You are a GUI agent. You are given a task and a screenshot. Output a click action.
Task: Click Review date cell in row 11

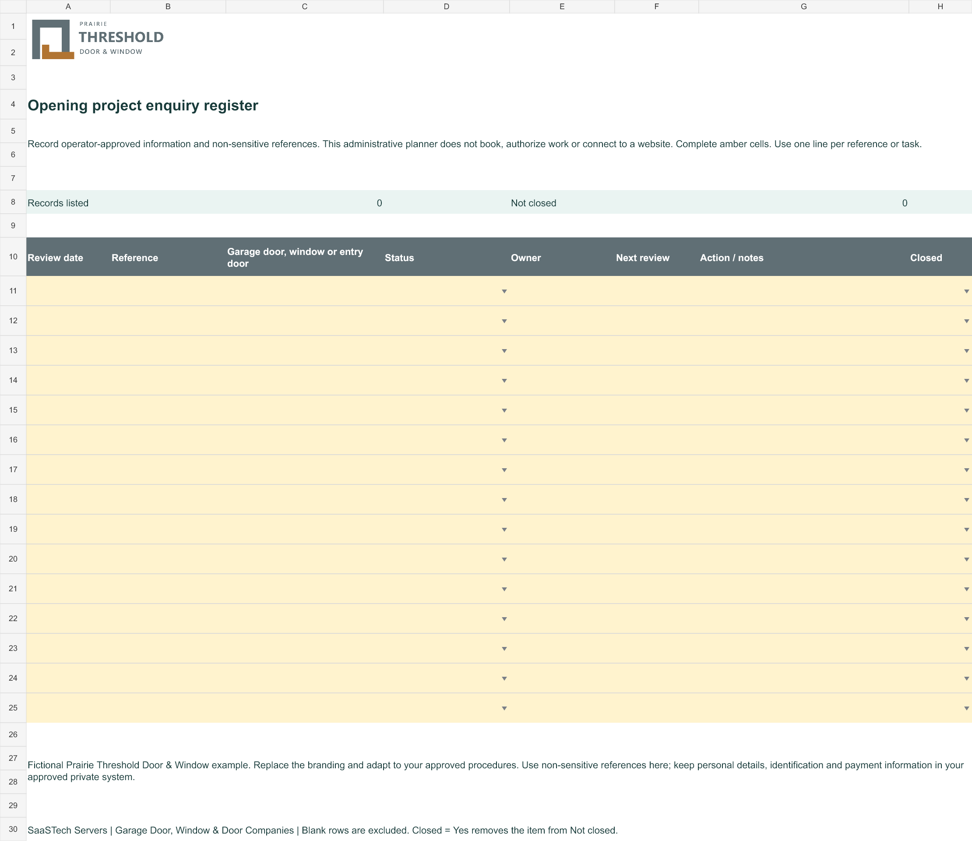[x=68, y=291]
